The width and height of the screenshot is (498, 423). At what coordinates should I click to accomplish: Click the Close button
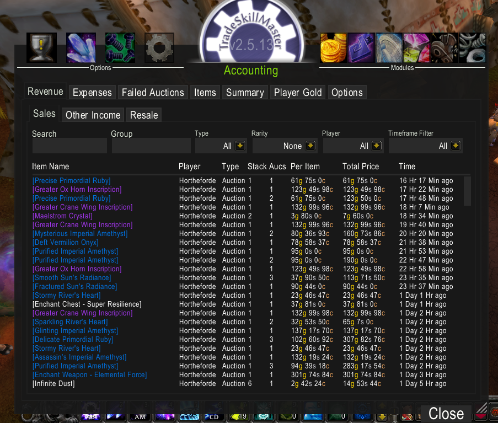(x=446, y=414)
